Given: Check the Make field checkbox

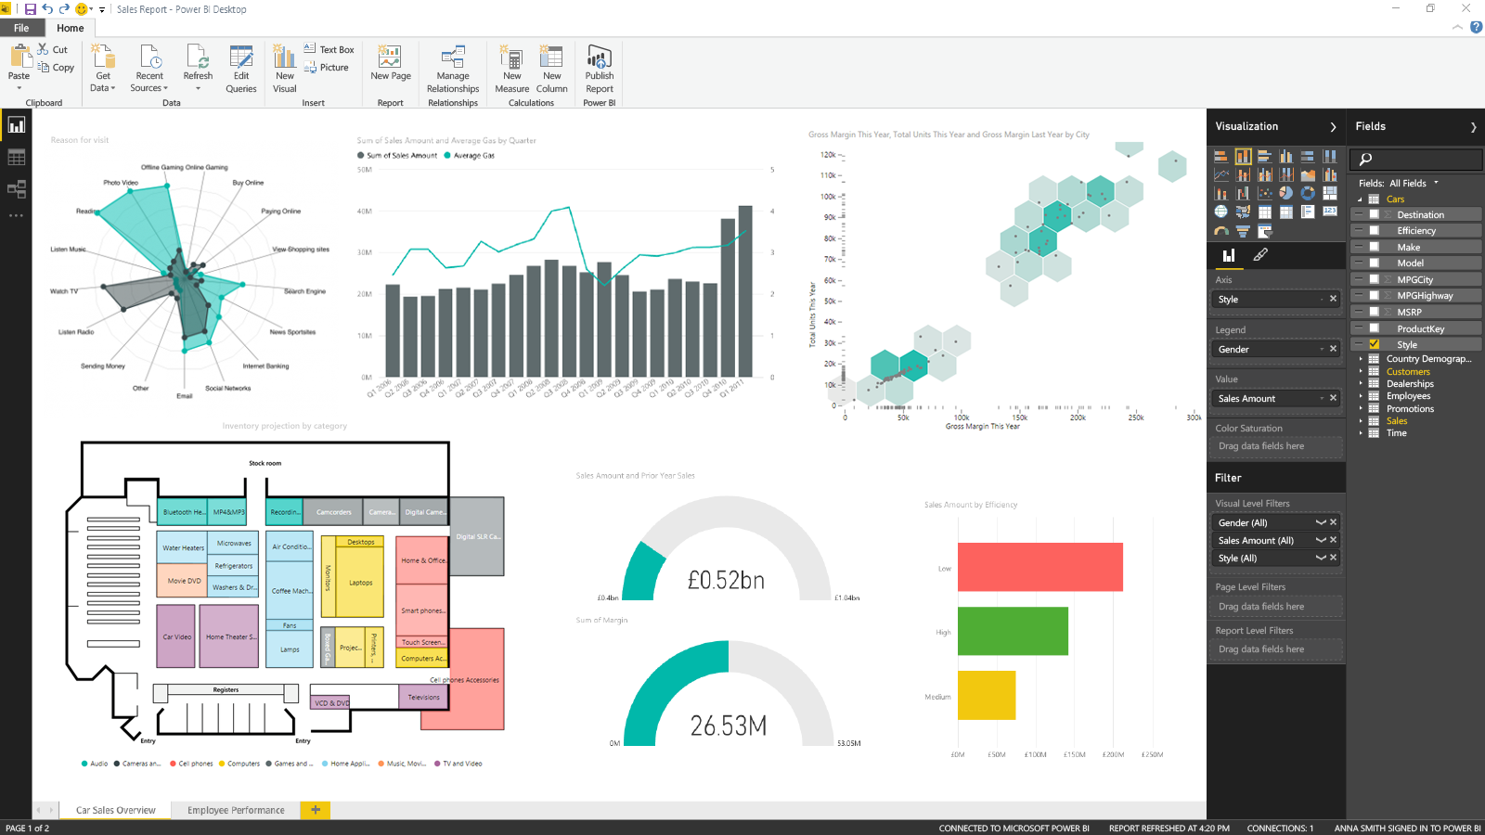Looking at the screenshot, I should click(1375, 247).
